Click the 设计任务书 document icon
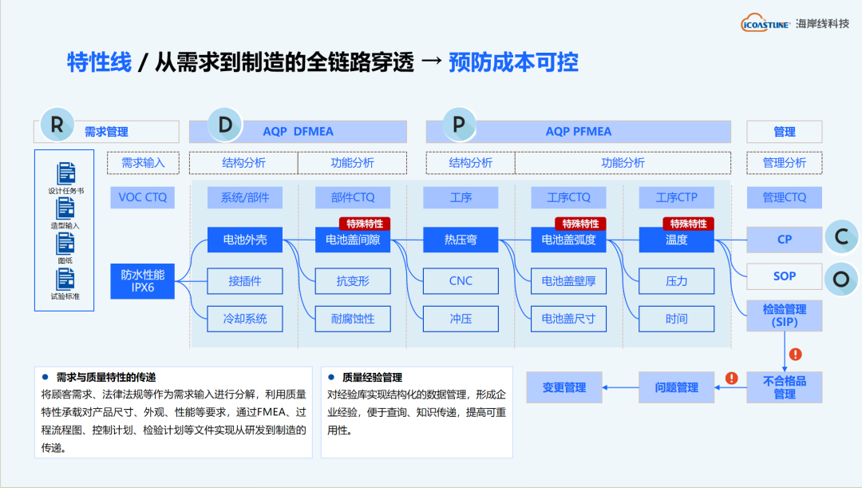Image resolution: width=862 pixels, height=488 pixels. pyautogui.click(x=66, y=173)
